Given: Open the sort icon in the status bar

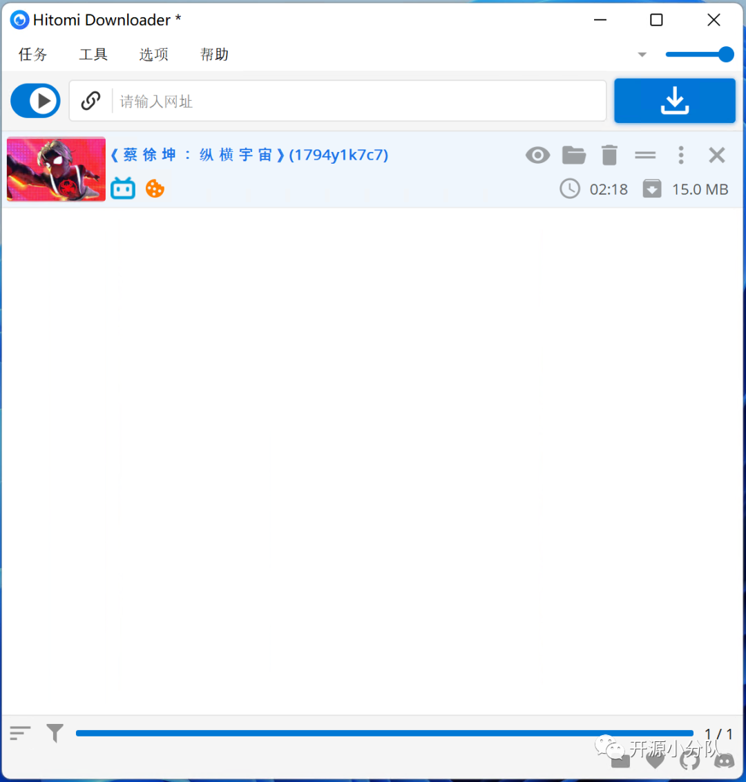Looking at the screenshot, I should click(20, 733).
